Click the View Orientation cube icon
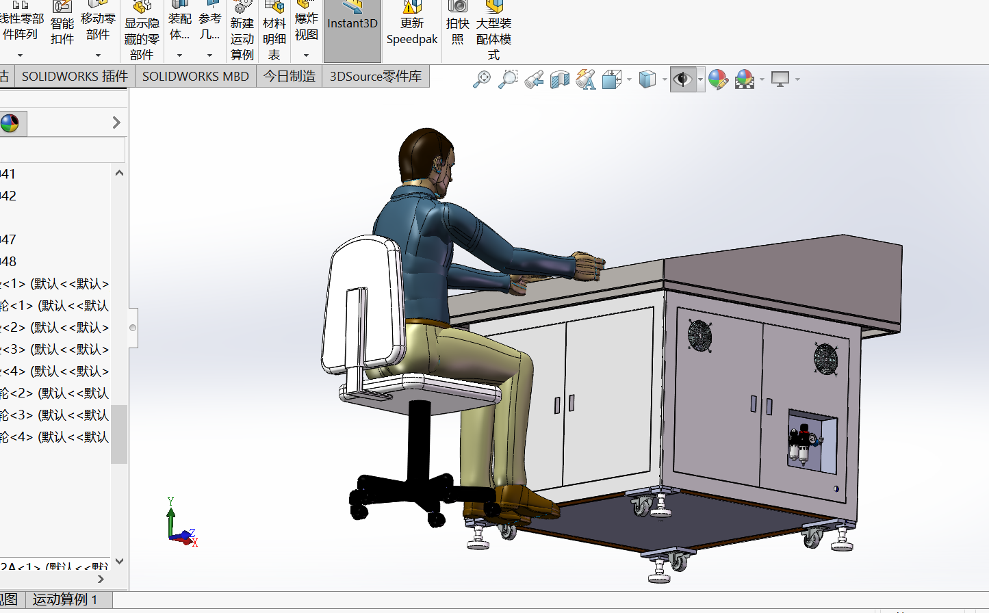This screenshot has width=989, height=613. pyautogui.click(x=611, y=79)
